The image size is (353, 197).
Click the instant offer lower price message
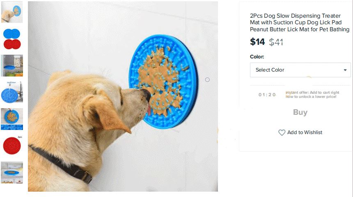(312, 95)
